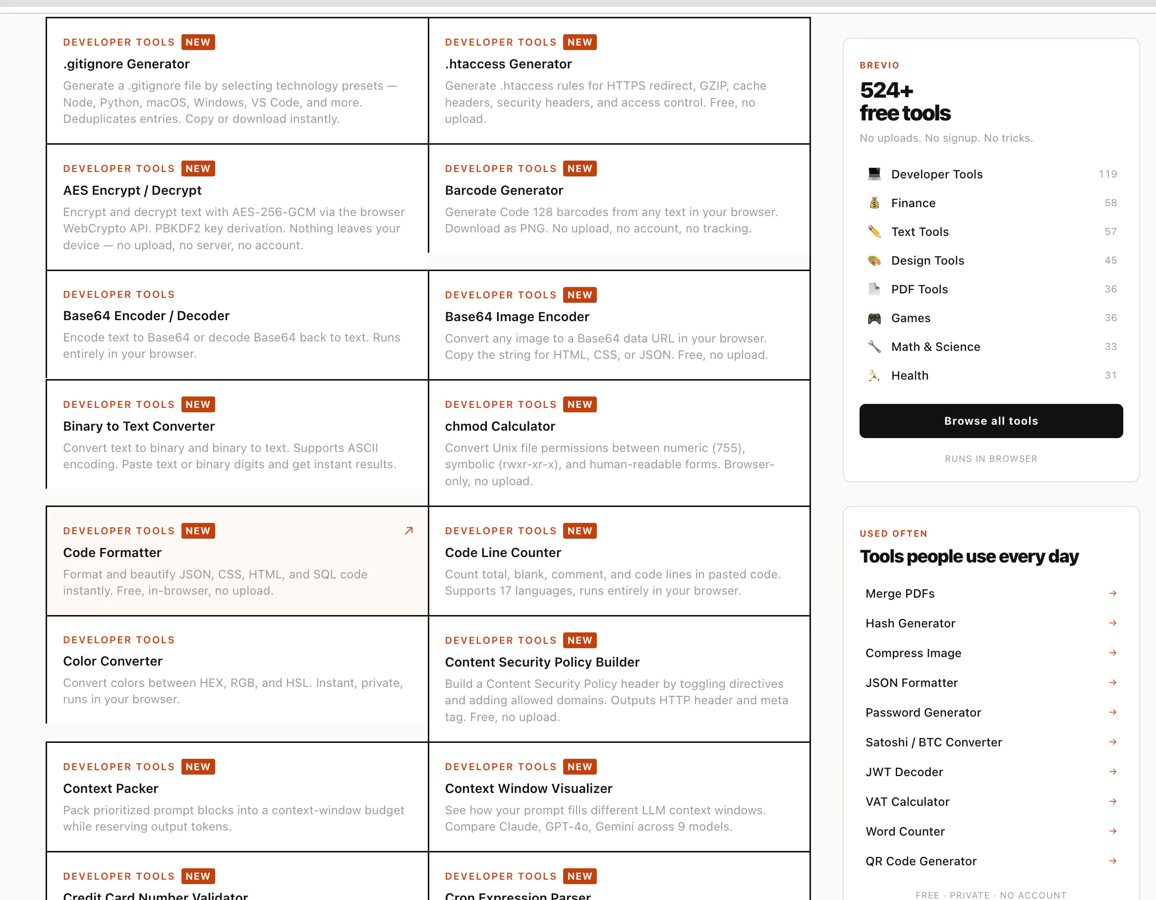Go to JWT Decoder from Used Often
This screenshot has height=900, width=1156.
coord(991,772)
